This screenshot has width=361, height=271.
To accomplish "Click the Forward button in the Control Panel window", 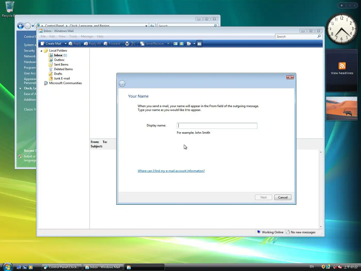I will (28, 26).
